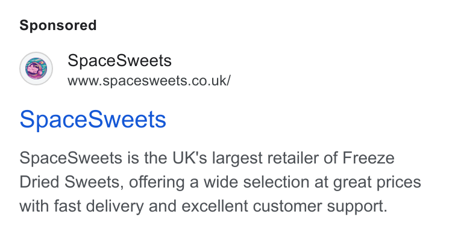Click the SpaceSweets circular favicon logo
This screenshot has width=458, height=232.
(x=36, y=69)
